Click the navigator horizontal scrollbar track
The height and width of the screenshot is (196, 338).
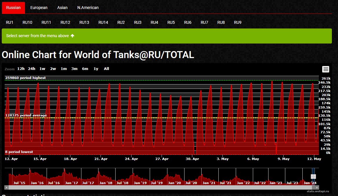[x=145, y=188]
